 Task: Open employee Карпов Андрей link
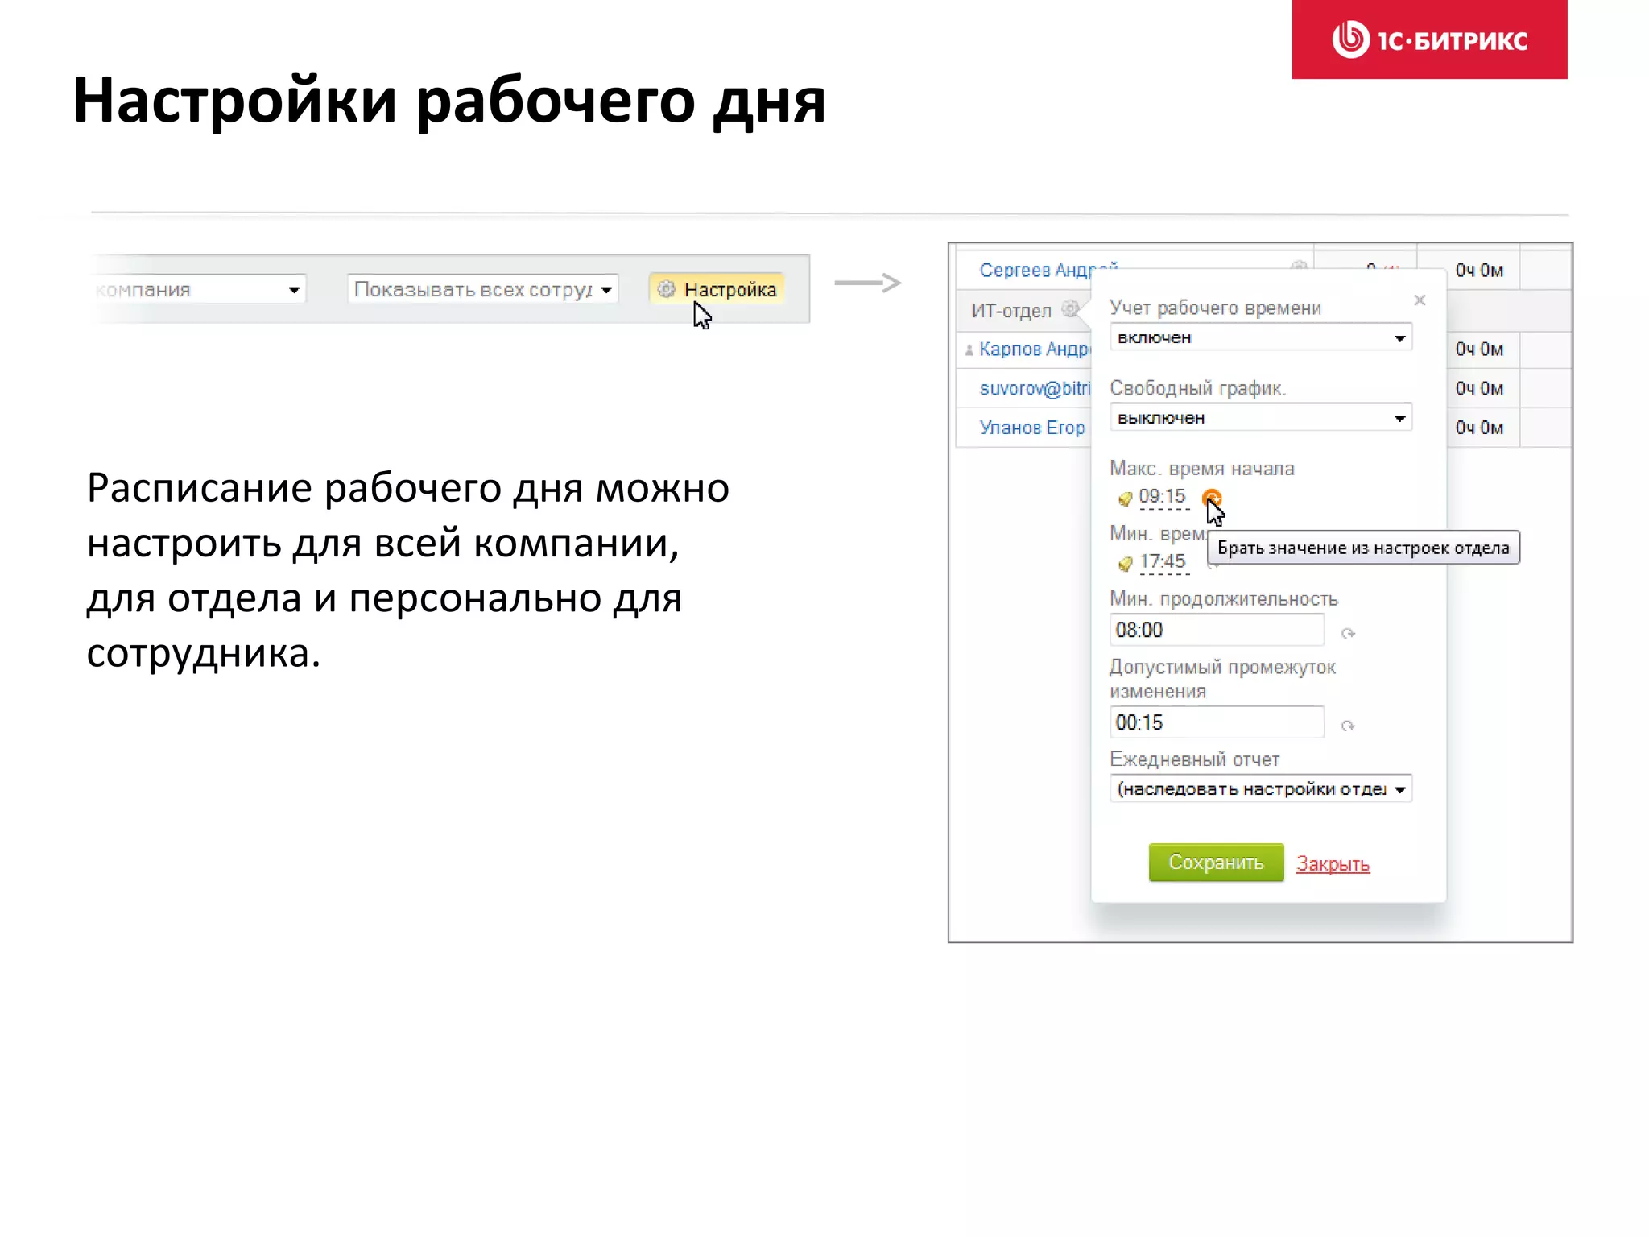pyautogui.click(x=1035, y=349)
